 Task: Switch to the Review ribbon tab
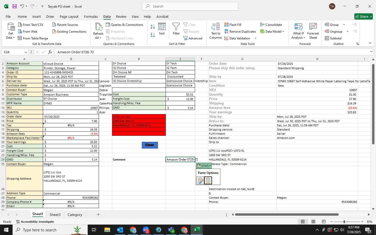[121, 16]
